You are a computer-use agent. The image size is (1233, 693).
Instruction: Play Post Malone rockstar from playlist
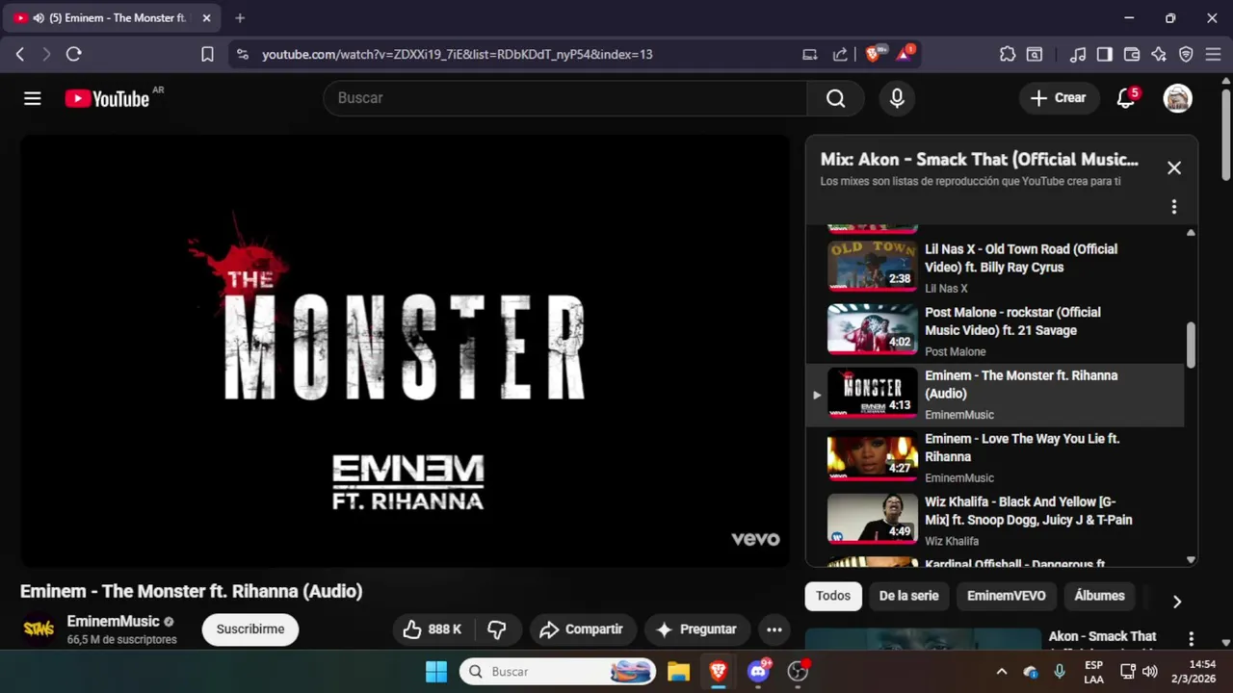[x=995, y=330]
